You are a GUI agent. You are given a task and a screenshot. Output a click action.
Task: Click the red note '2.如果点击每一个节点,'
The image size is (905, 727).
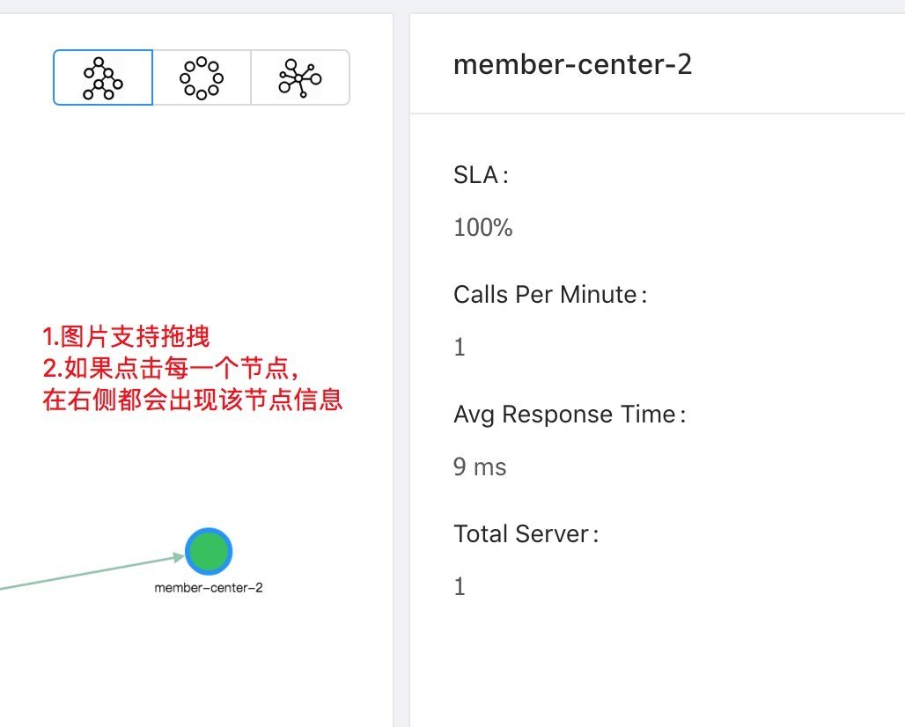(x=176, y=369)
